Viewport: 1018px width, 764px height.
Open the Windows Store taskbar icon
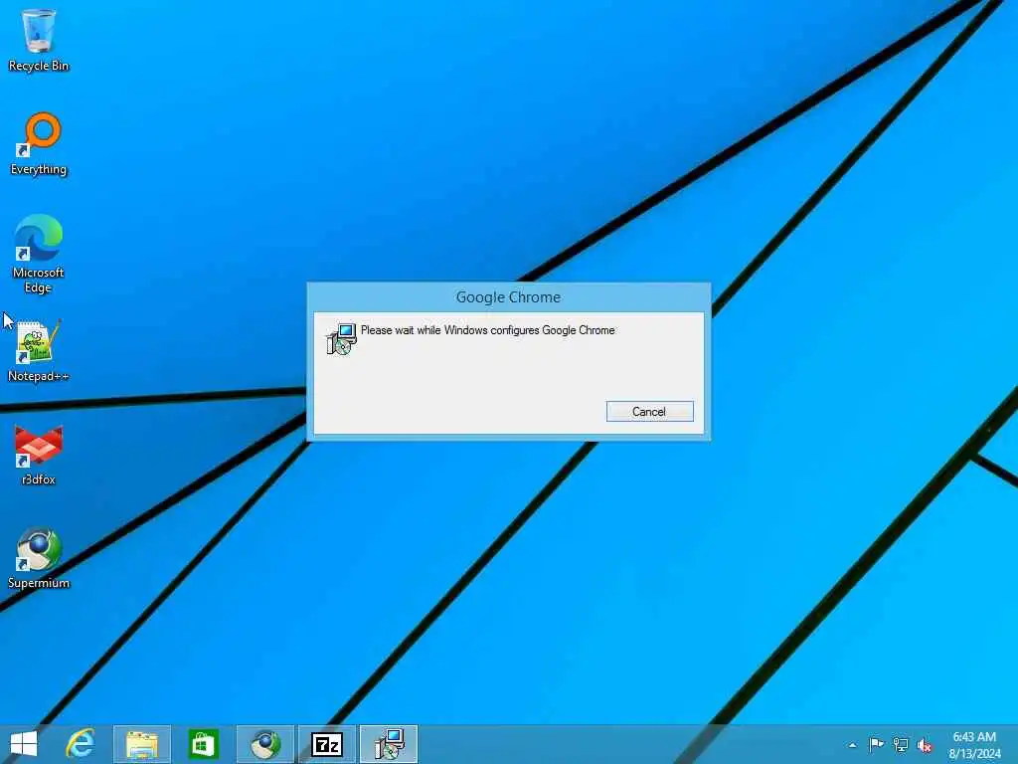203,744
